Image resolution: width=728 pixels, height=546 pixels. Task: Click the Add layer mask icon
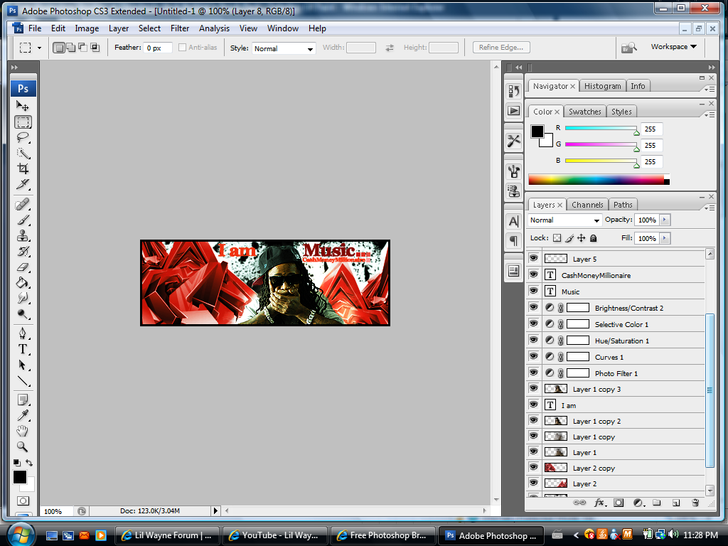(619, 503)
